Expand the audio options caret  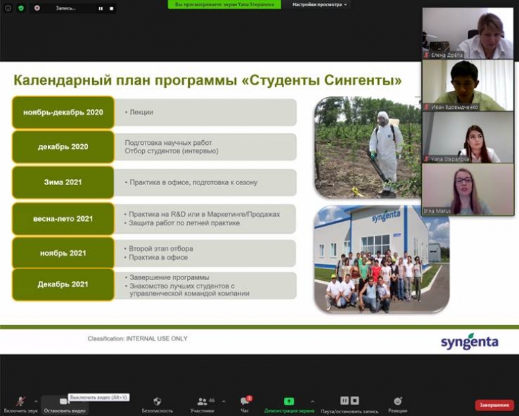tap(36, 401)
